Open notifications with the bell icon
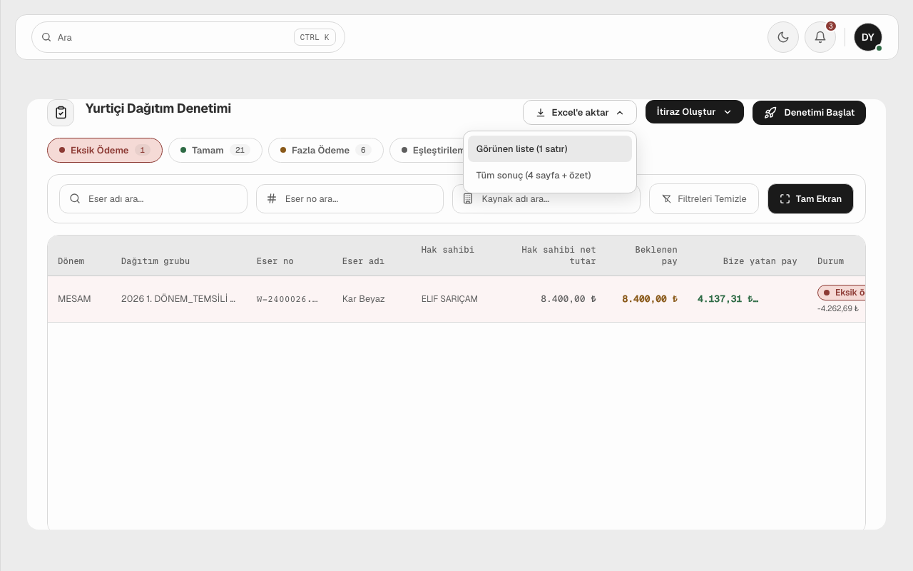Viewport: 913px width, 571px height. [820, 37]
